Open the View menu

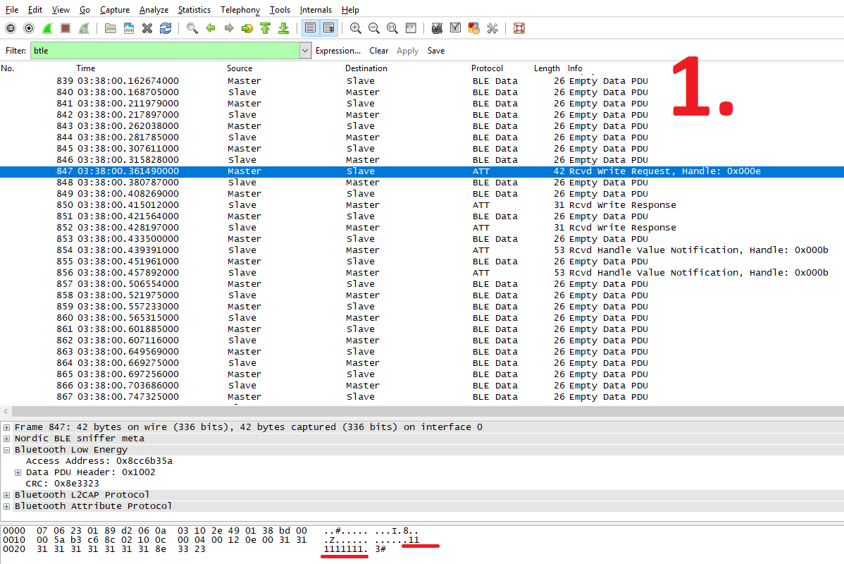[x=61, y=10]
